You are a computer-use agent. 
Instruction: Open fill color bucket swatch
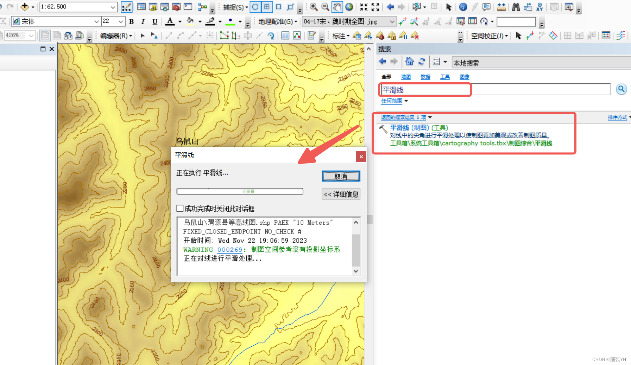(x=190, y=21)
